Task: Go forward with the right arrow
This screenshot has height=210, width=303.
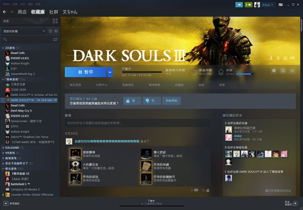Action: point(12,12)
